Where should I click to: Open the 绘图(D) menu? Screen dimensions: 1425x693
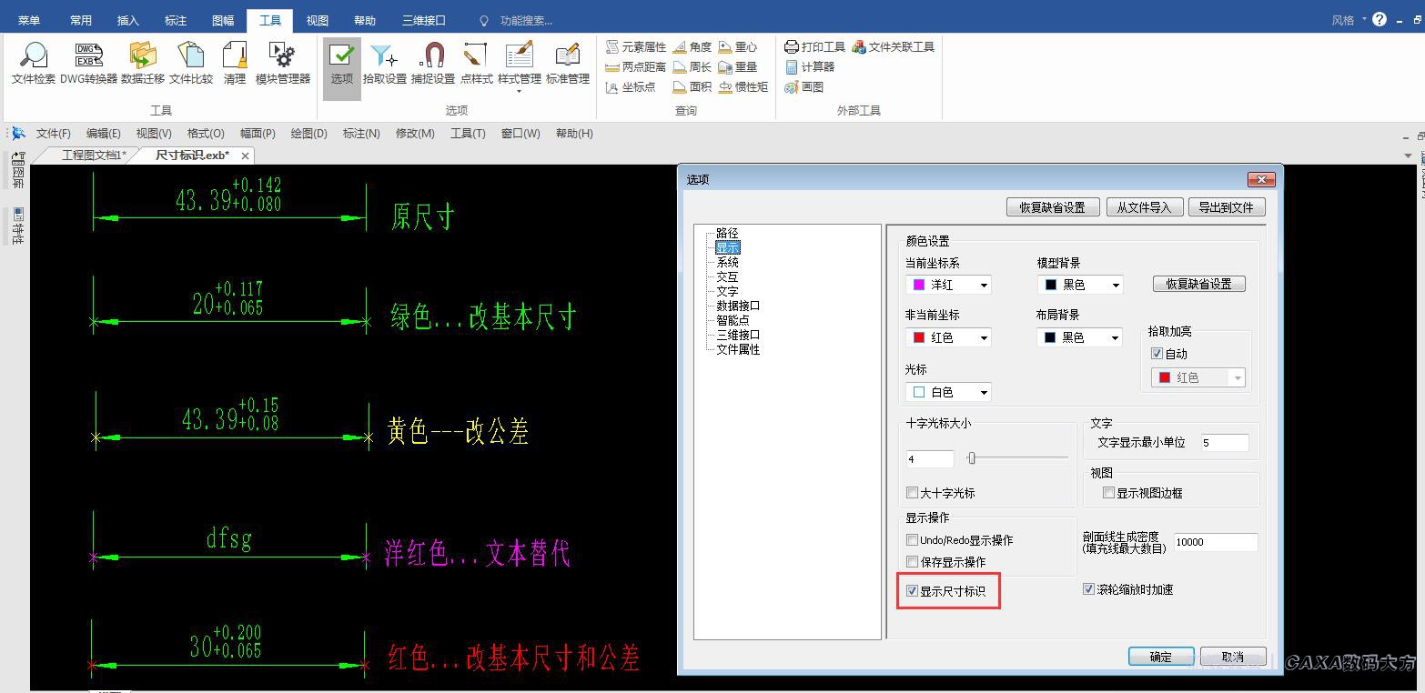(308, 134)
